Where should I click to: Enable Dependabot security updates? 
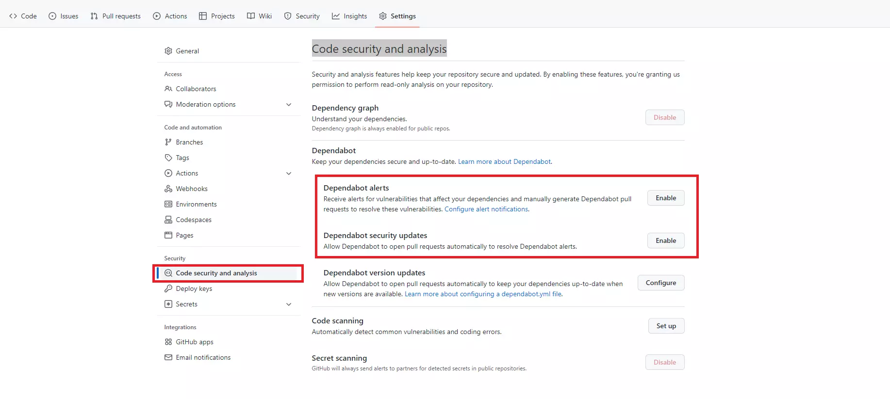665,240
